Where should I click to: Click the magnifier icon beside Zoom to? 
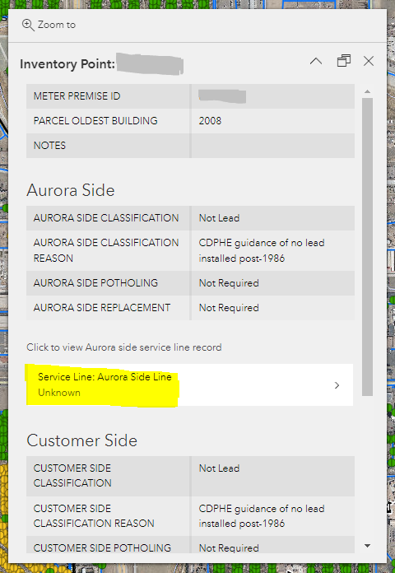[28, 26]
